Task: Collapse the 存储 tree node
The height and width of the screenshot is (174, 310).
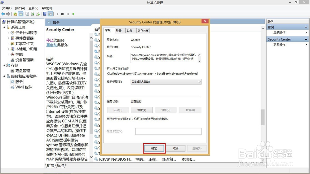Action: tap(4, 65)
